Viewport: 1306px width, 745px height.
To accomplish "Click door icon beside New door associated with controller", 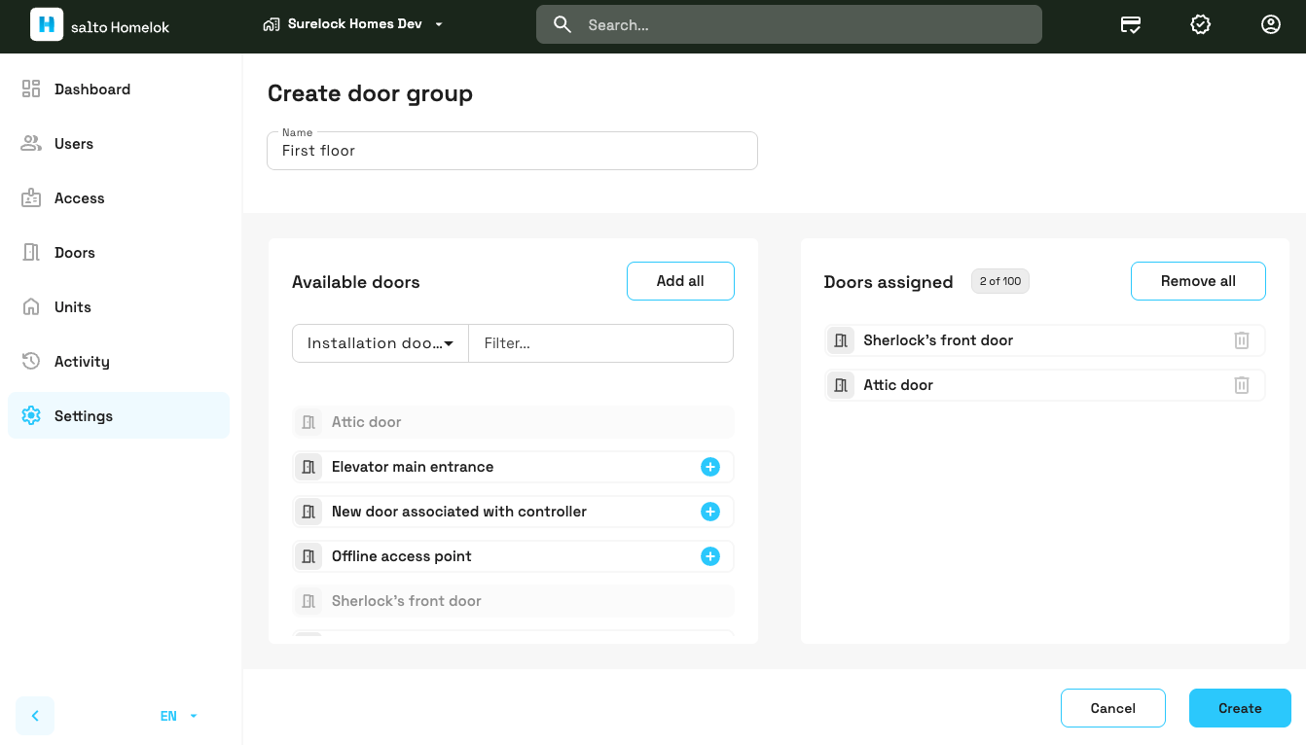I will coord(309,512).
